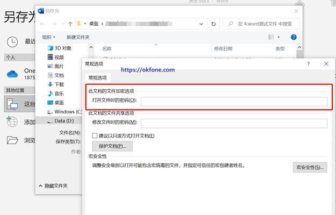Select 3D 对象 in navigation tree
Screen dimensions: 336x215
click(59, 48)
